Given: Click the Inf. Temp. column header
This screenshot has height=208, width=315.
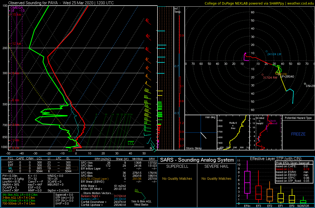Looking at the screenshot, I should click(178, 10).
